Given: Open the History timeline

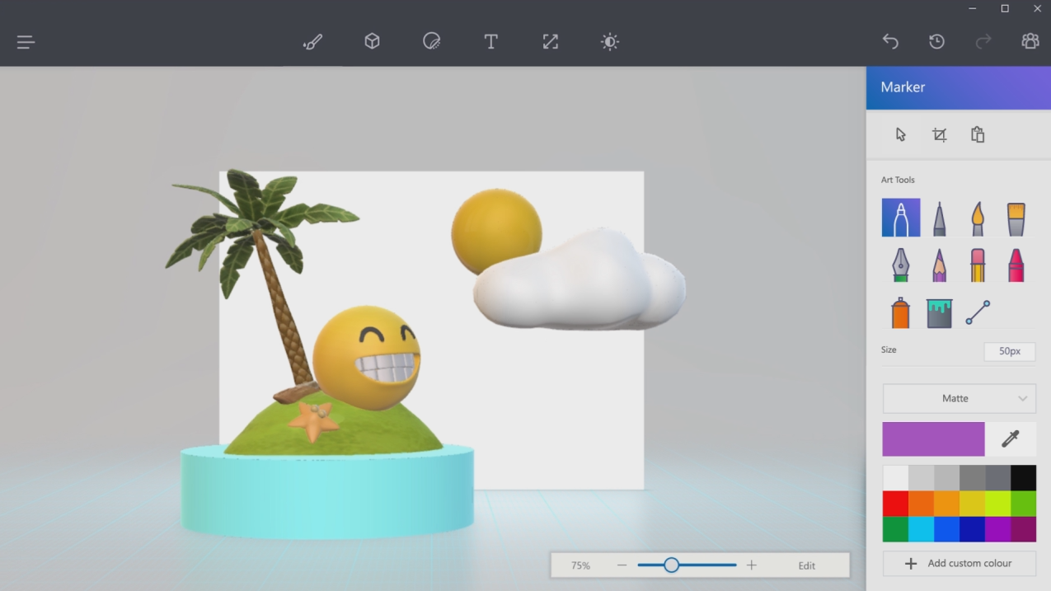Looking at the screenshot, I should [x=936, y=41].
